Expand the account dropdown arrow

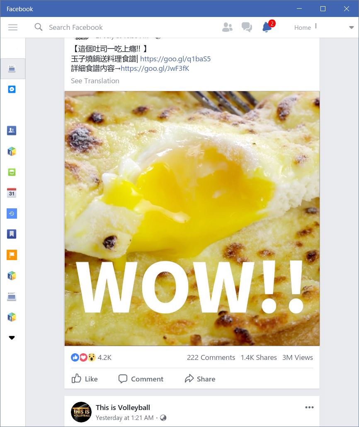[352, 27]
